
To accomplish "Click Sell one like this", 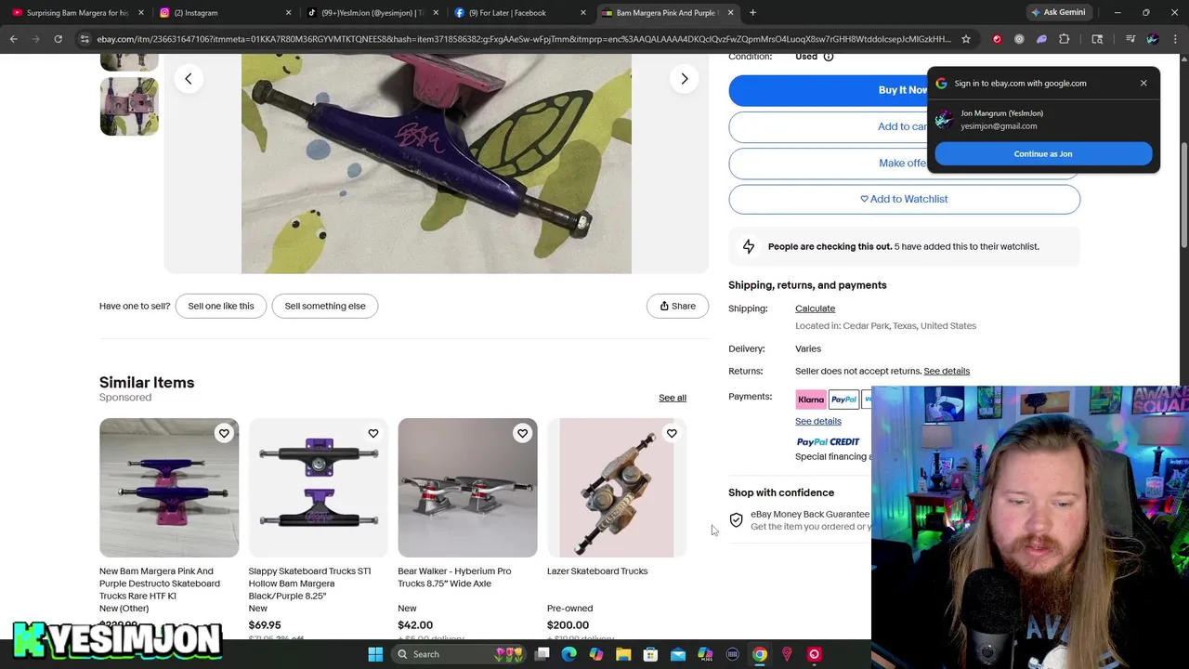I will (221, 306).
